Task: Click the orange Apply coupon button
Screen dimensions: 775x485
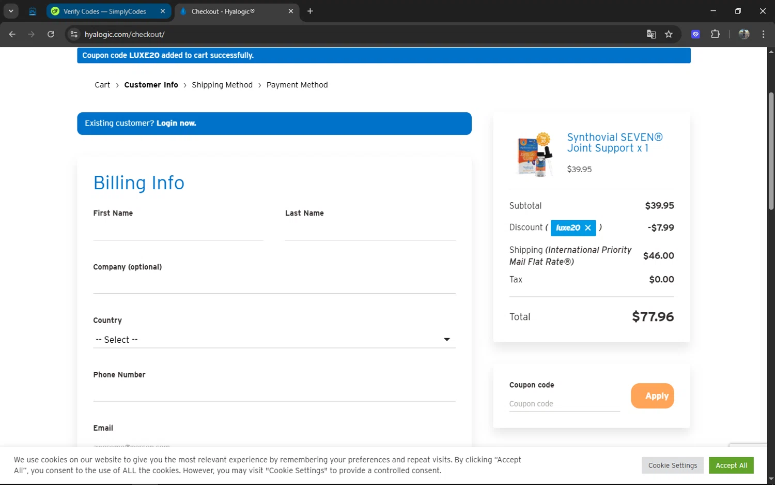Action: 652,396
